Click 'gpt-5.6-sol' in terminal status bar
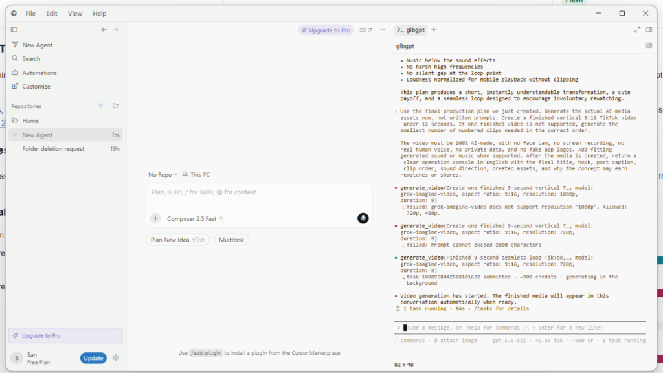Screen dimensions: 663x373 point(510,341)
